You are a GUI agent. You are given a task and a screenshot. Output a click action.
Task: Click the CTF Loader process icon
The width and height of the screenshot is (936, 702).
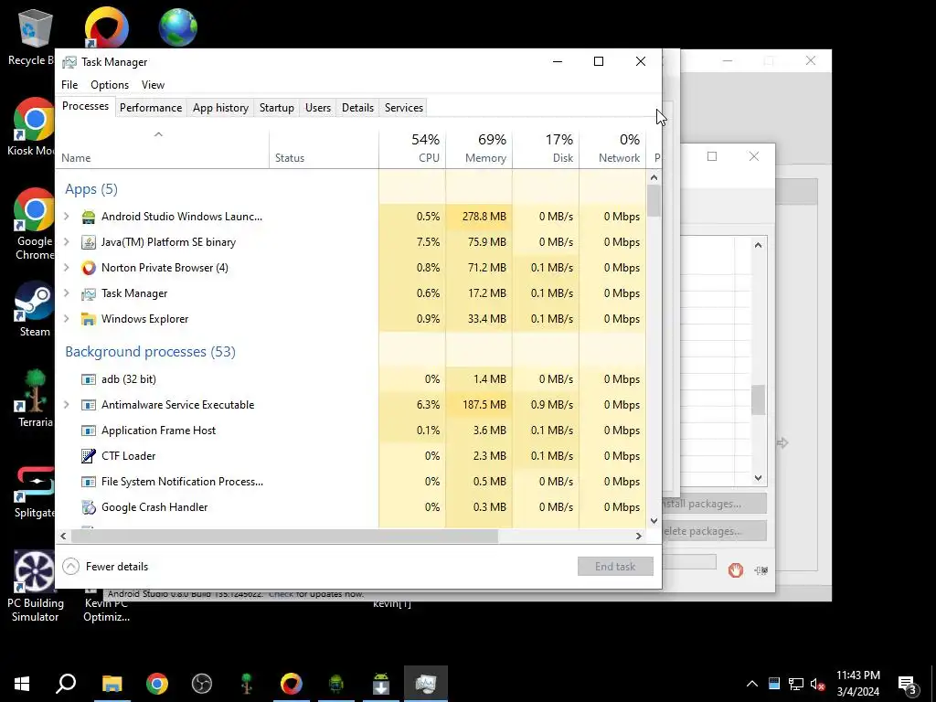(89, 456)
